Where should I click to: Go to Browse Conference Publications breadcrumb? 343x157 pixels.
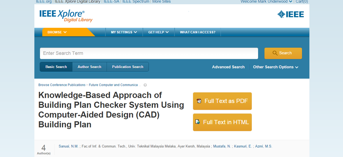(62, 85)
